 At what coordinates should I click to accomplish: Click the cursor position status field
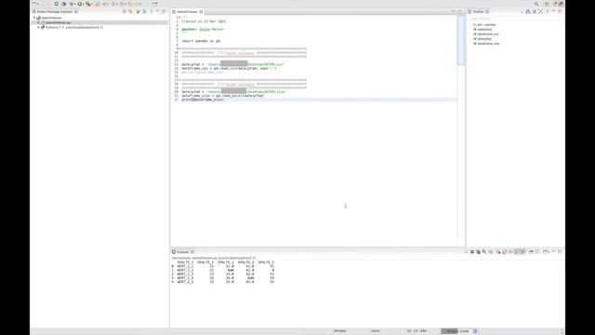click(x=416, y=331)
